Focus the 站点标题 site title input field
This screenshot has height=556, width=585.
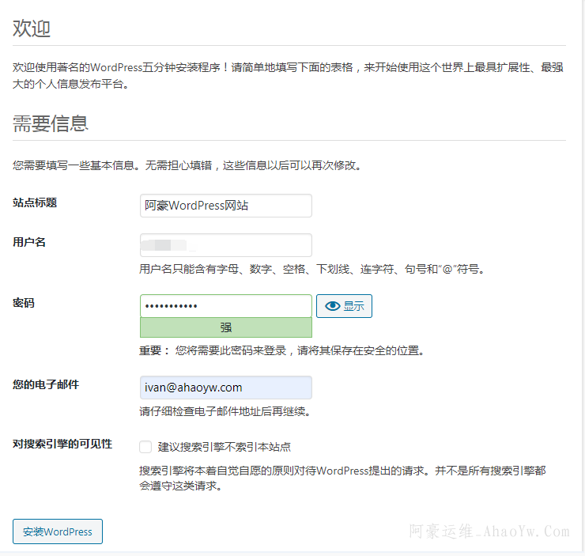(x=225, y=206)
